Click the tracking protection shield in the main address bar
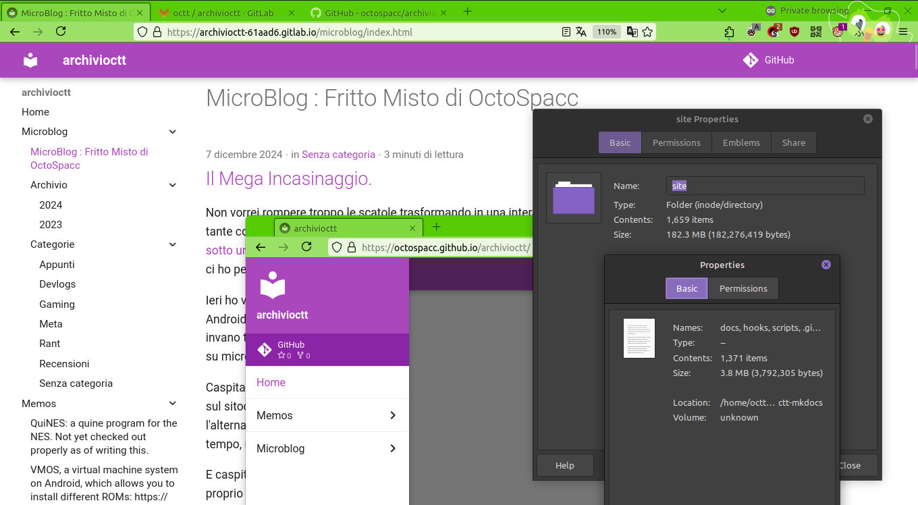 click(142, 32)
